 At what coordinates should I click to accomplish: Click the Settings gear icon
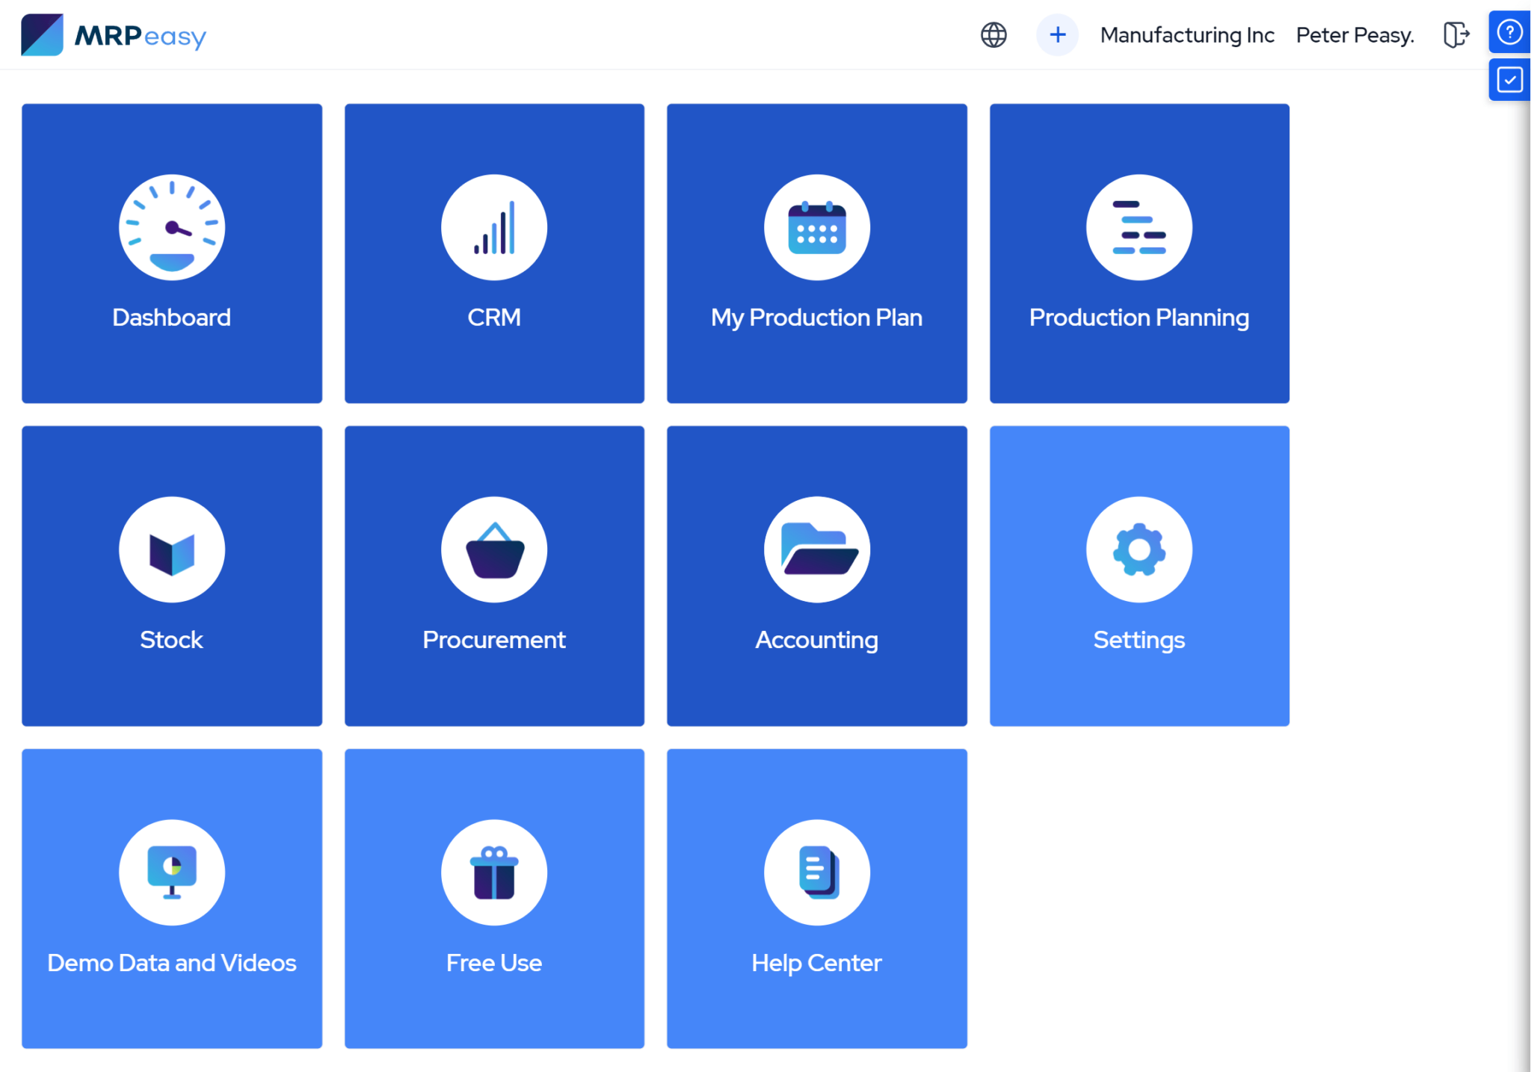[1139, 549]
